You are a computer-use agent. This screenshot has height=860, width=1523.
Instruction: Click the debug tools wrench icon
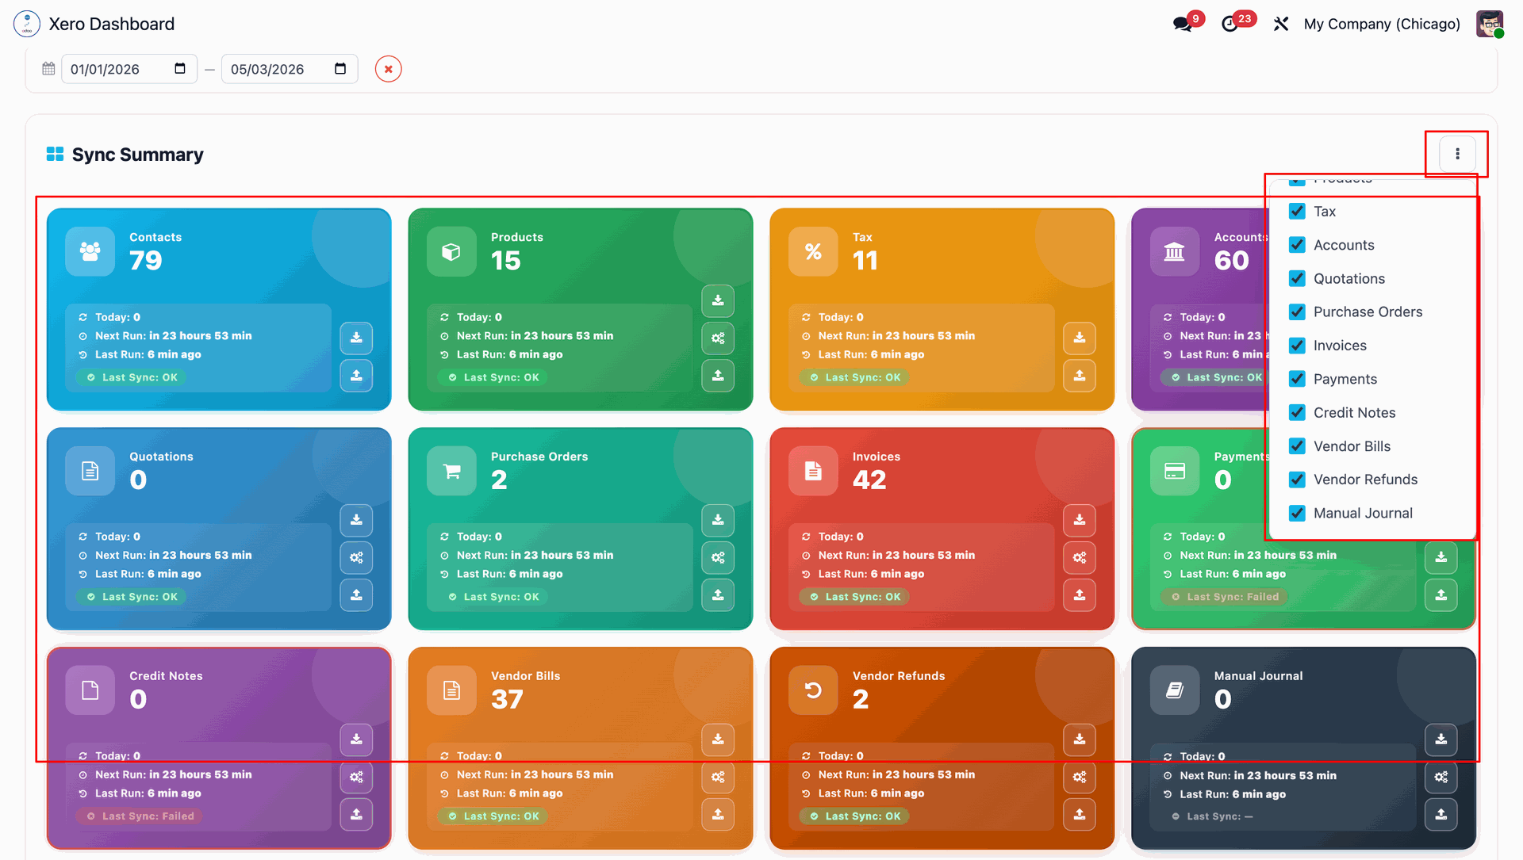pos(1281,24)
